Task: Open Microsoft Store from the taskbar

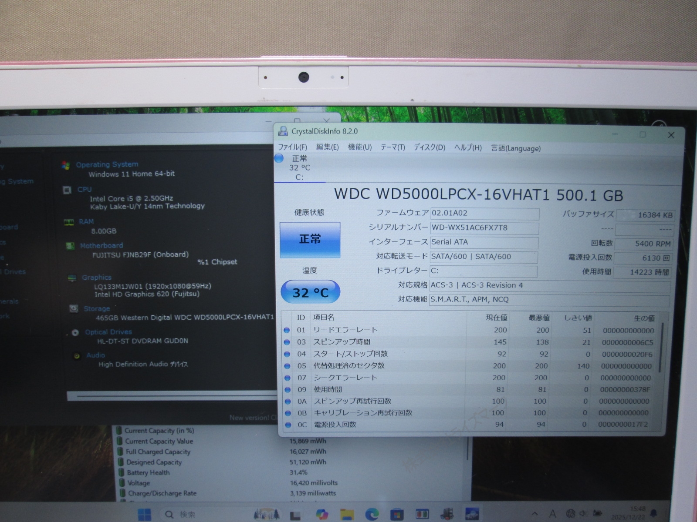Action: tap(396, 515)
